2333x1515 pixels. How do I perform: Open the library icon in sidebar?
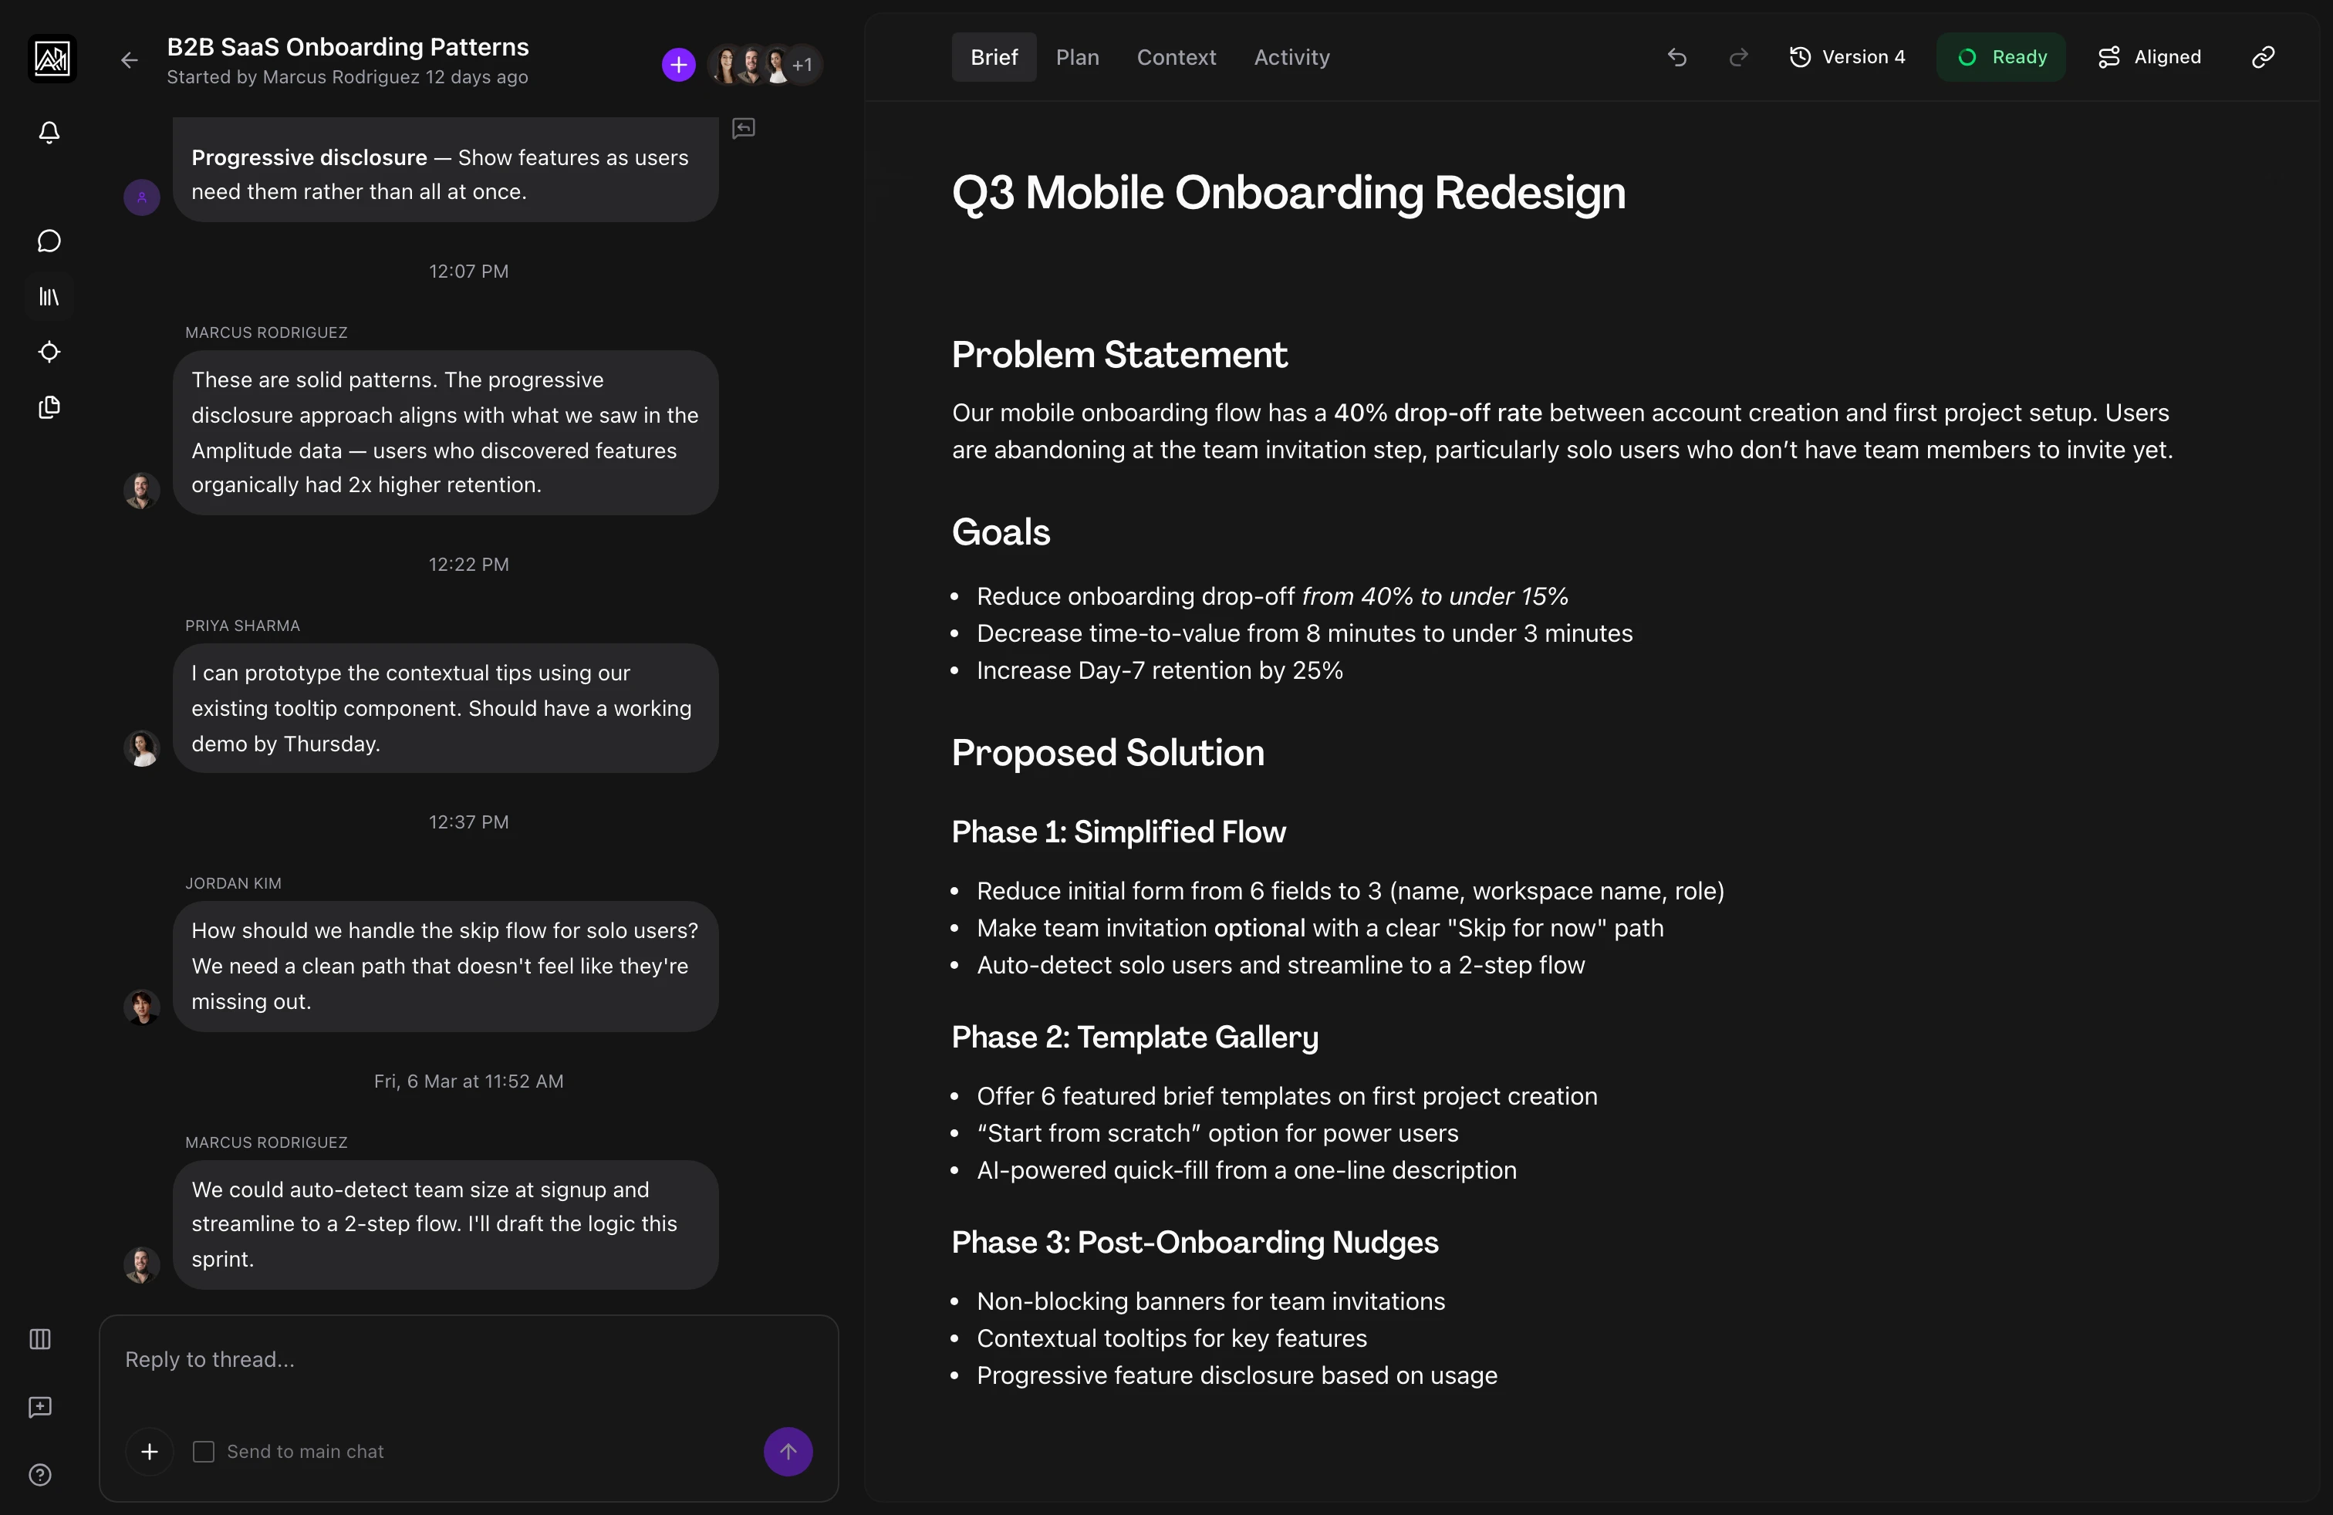[49, 296]
